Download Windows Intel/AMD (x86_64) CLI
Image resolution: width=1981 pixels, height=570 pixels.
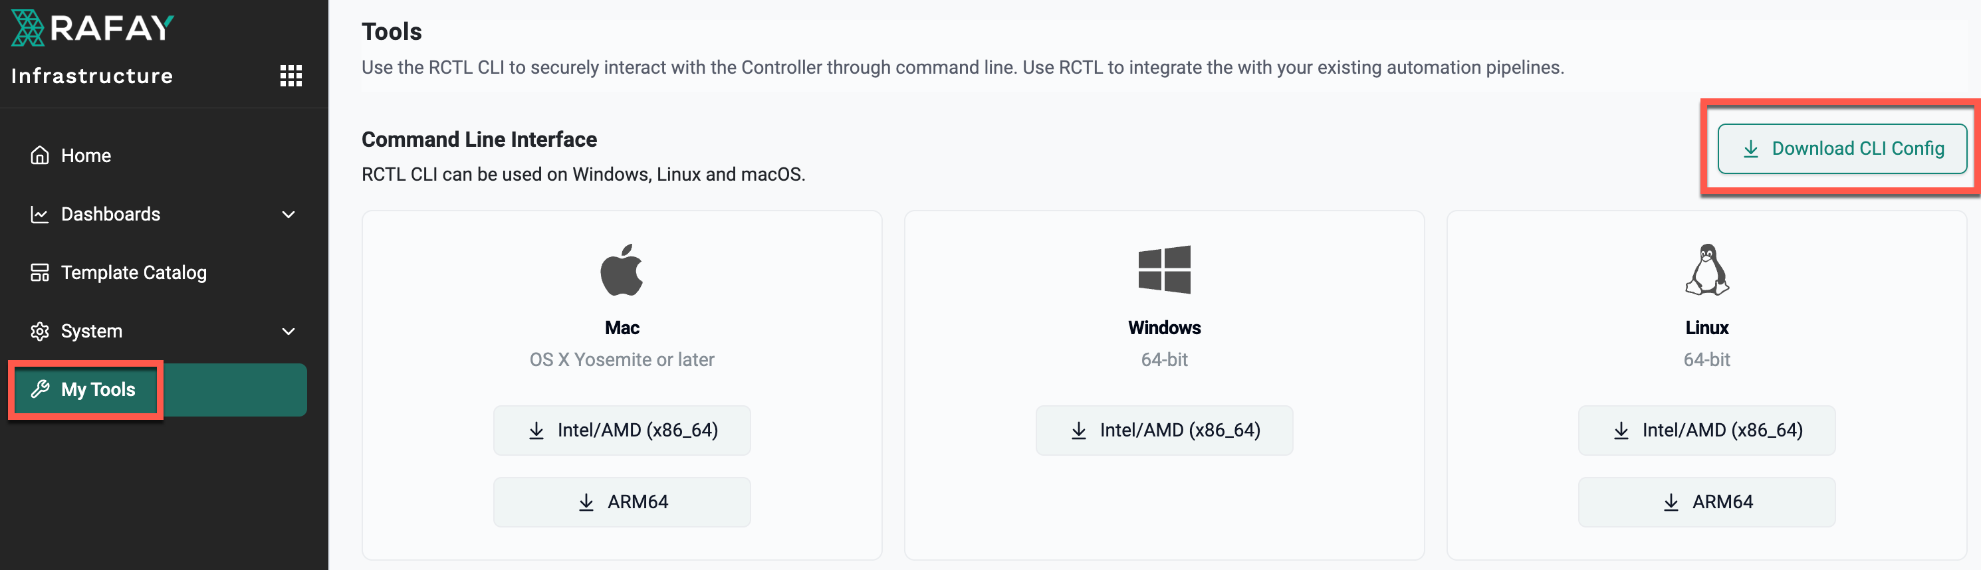pos(1164,430)
